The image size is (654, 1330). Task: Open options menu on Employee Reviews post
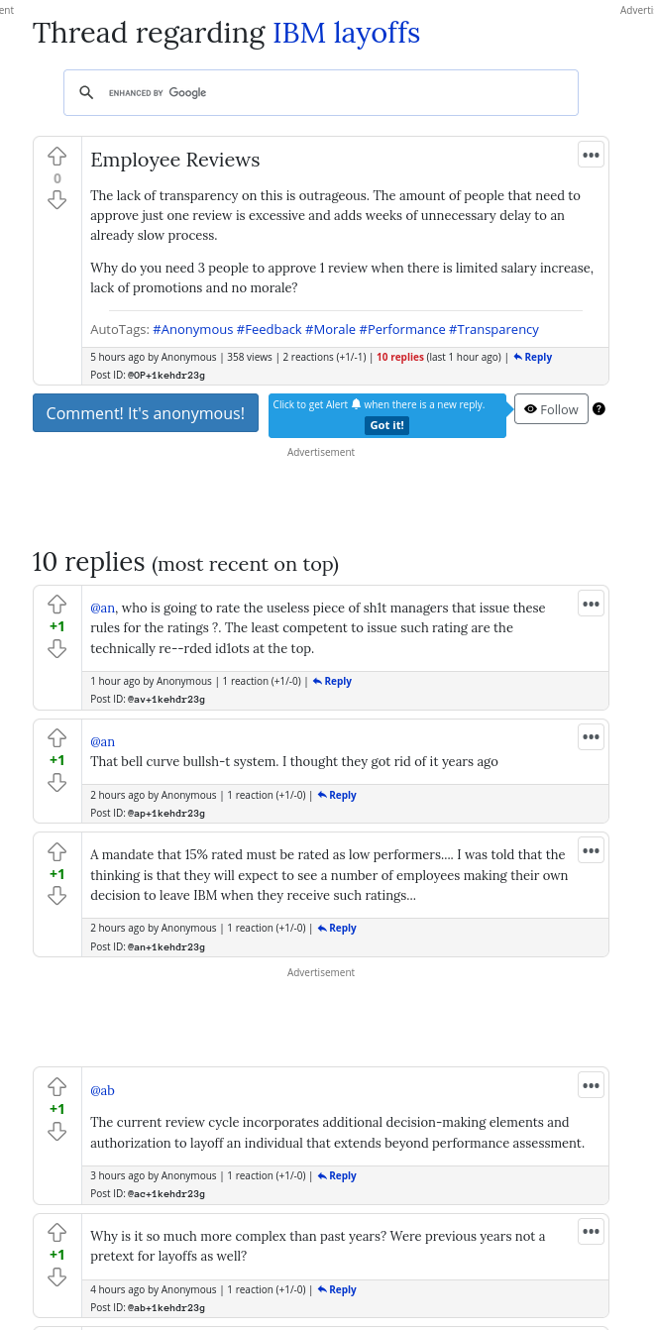591,155
